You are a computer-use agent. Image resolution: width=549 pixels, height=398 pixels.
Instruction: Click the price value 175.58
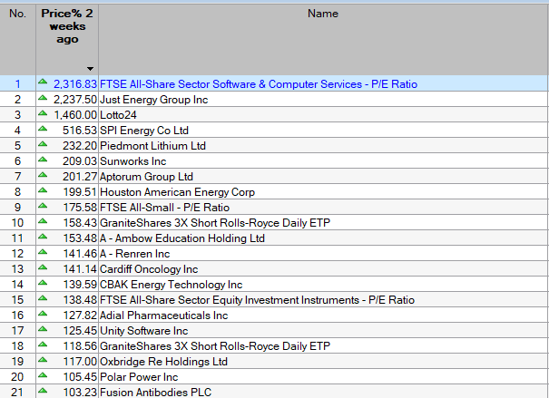(80, 207)
